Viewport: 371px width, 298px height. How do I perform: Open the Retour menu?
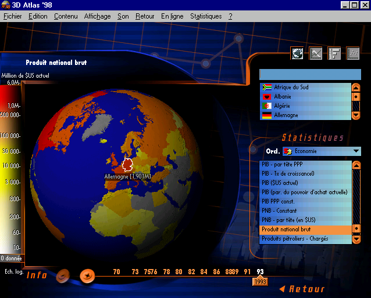[145, 16]
